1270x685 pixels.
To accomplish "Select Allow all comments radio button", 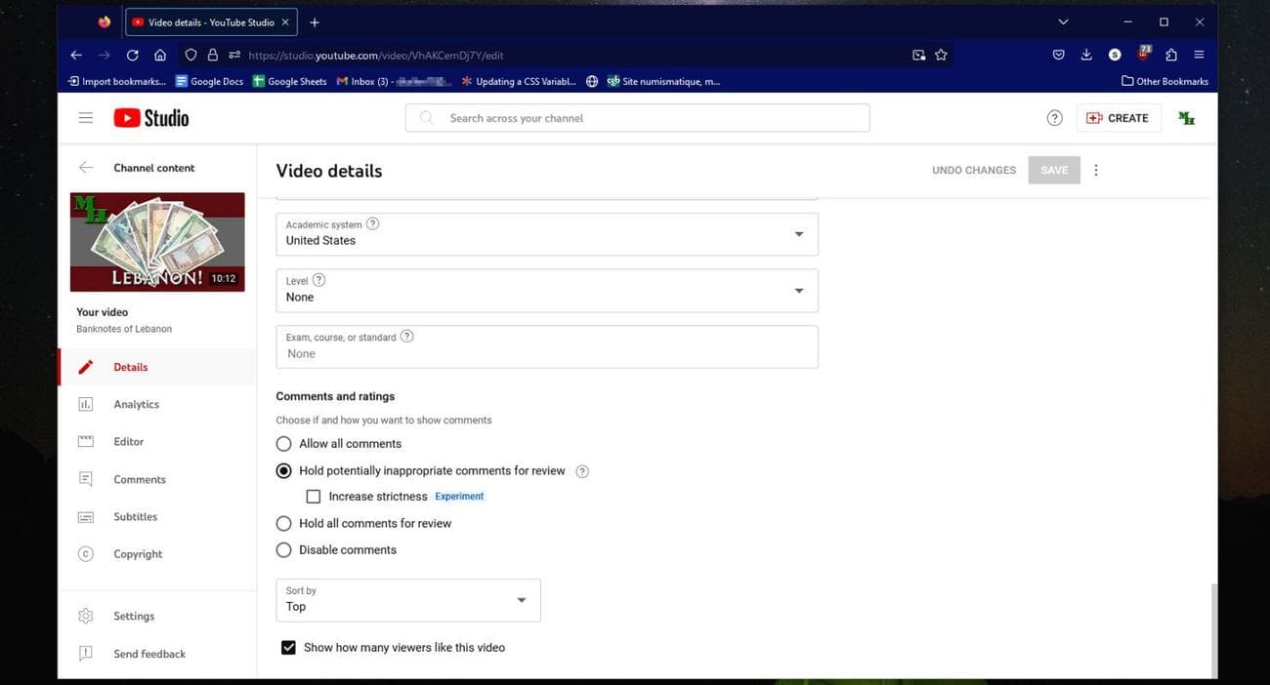I will click(284, 444).
